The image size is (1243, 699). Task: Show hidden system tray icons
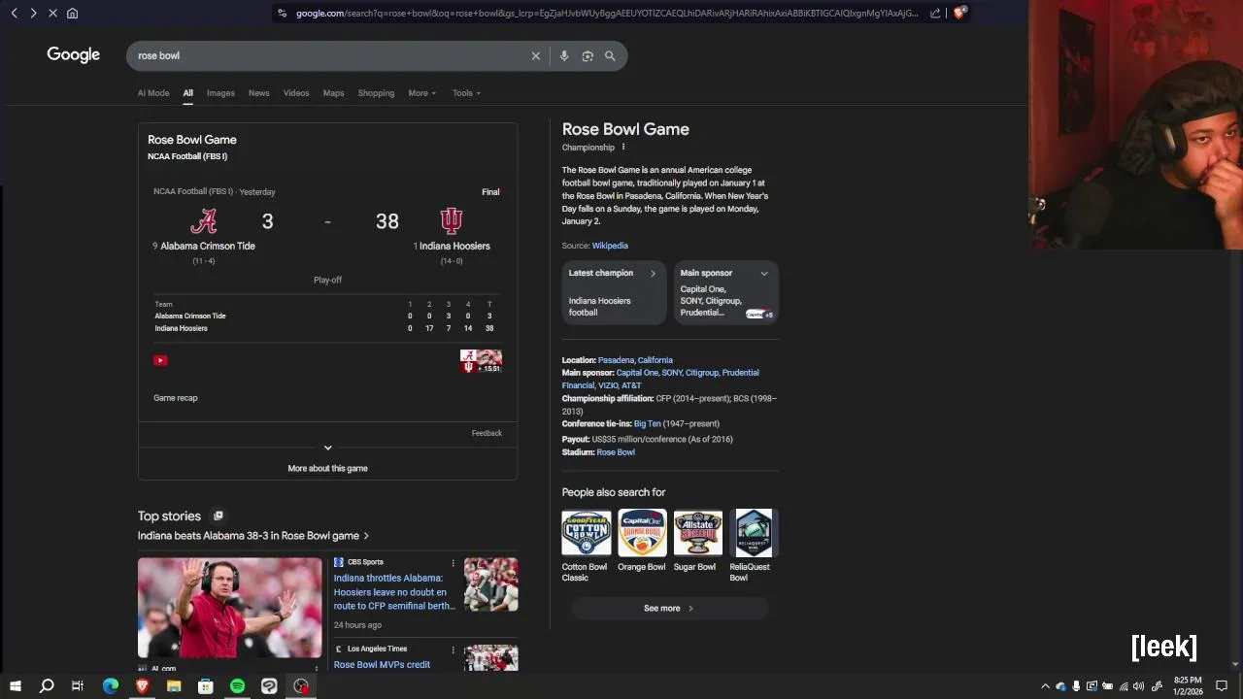click(1045, 686)
